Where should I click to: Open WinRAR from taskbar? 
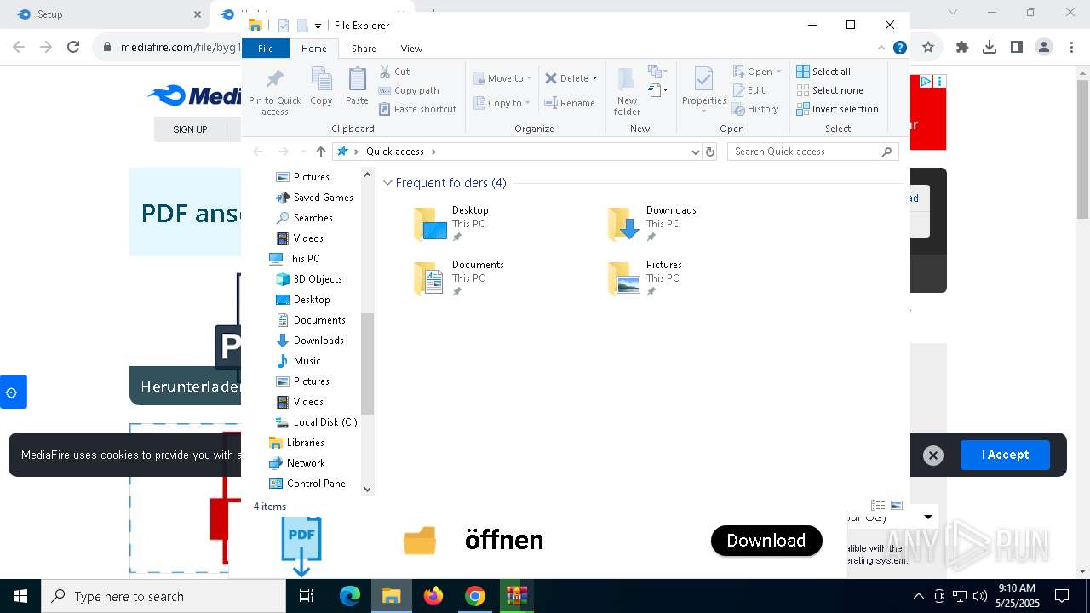tap(516, 596)
